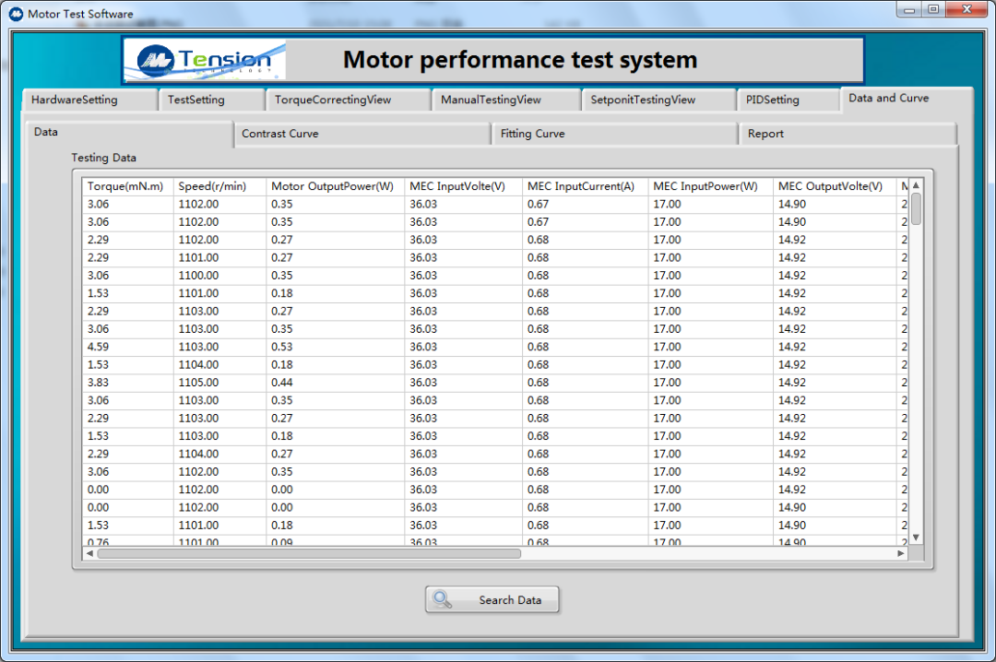Select the torque cell showing 4.59
The image size is (996, 662).
[x=127, y=347]
